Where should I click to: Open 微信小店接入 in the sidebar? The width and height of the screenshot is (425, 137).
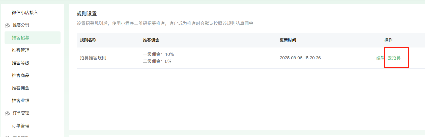[25, 13]
